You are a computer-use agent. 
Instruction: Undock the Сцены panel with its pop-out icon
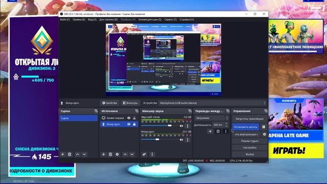click(x=96, y=111)
